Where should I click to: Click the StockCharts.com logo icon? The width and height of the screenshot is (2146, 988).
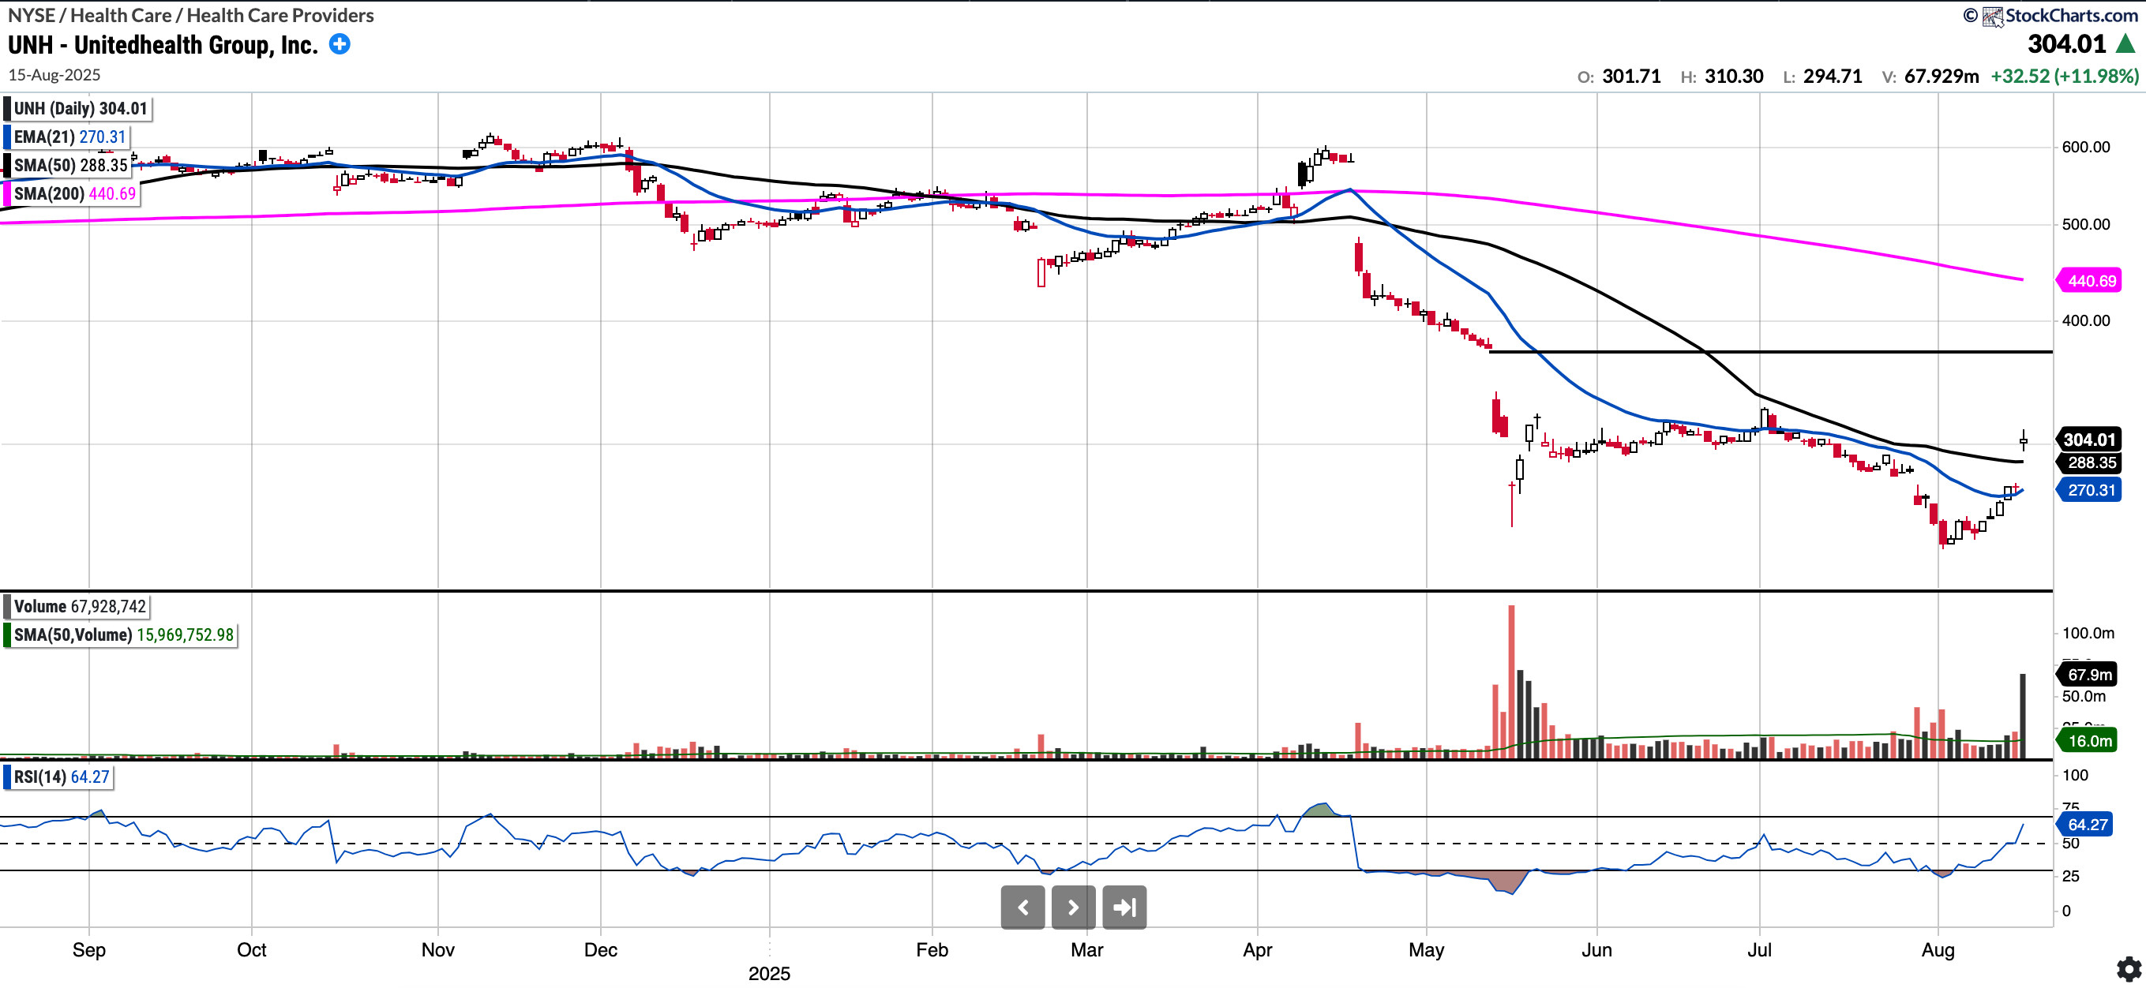tap(1992, 16)
